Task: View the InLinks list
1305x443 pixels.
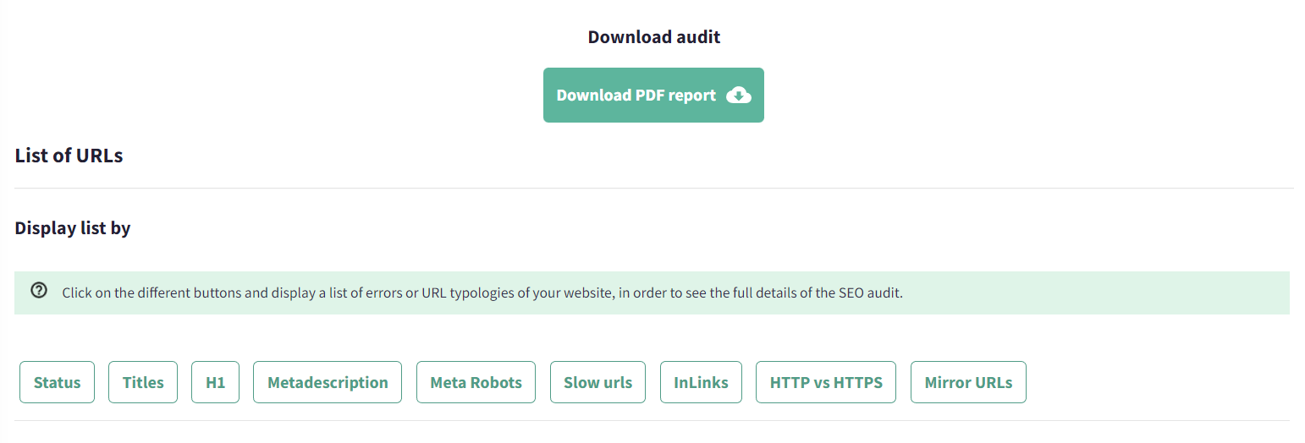Action: [x=701, y=382]
